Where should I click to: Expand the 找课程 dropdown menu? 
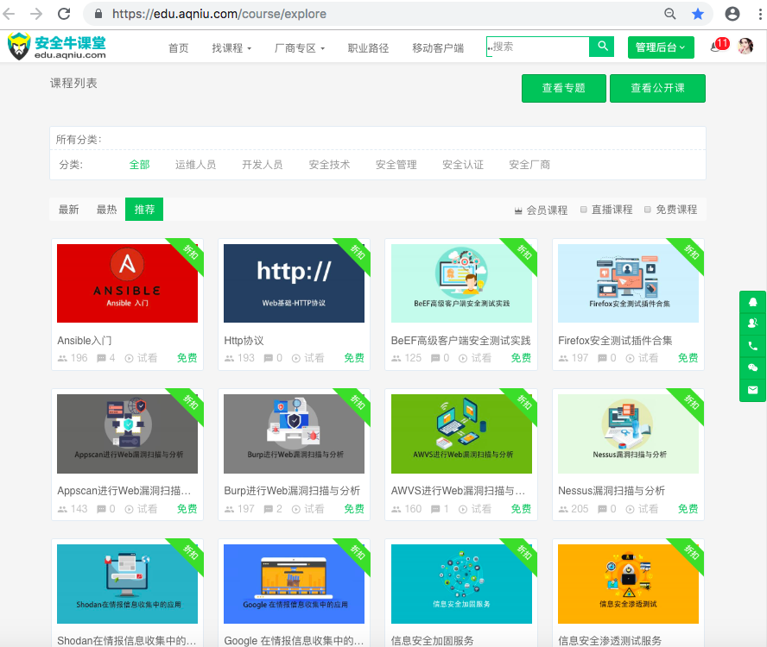pos(231,48)
